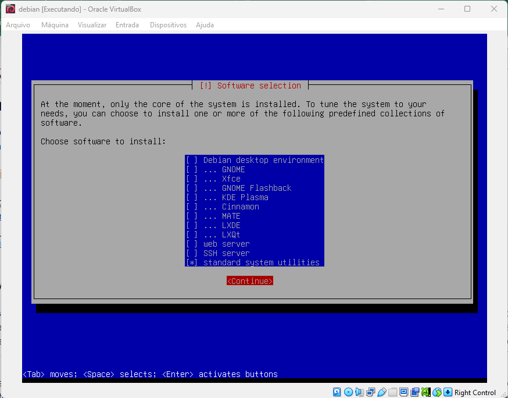Tick the Debian desktop environment checkbox
This screenshot has width=508, height=398.
click(191, 160)
